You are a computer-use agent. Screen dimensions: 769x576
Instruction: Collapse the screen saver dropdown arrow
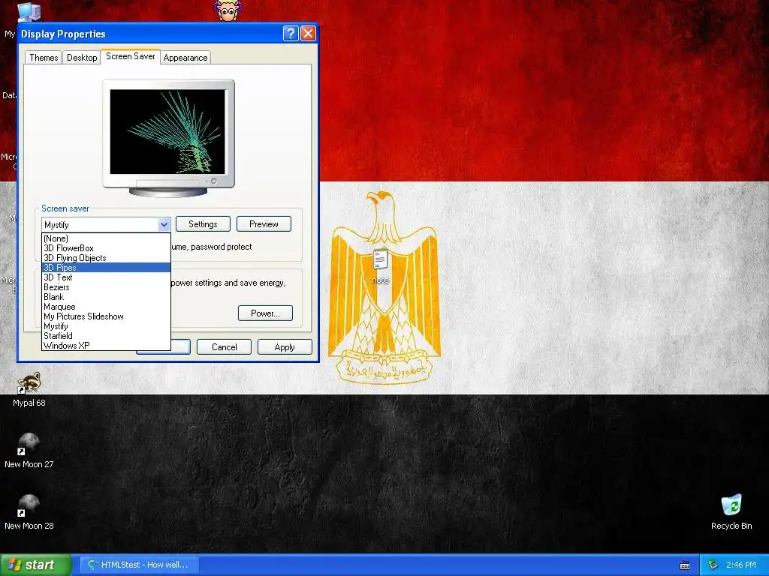[164, 225]
